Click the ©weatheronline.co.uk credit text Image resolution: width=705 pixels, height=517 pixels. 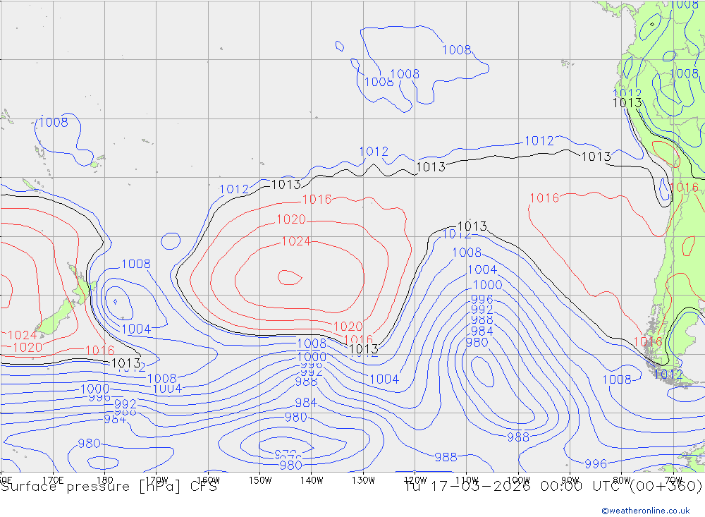(646, 511)
